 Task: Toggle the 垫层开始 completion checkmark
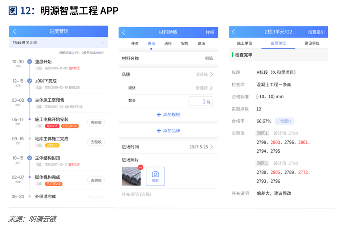click(30, 62)
